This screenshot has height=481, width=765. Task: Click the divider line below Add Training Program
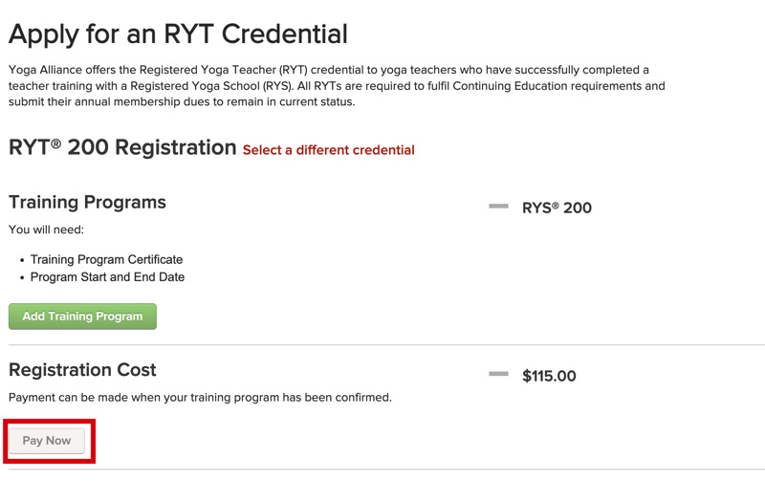382,345
